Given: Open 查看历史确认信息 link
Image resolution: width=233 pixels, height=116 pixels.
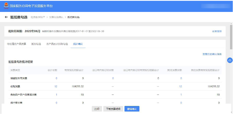Looking at the screenshot, I should (212, 54).
